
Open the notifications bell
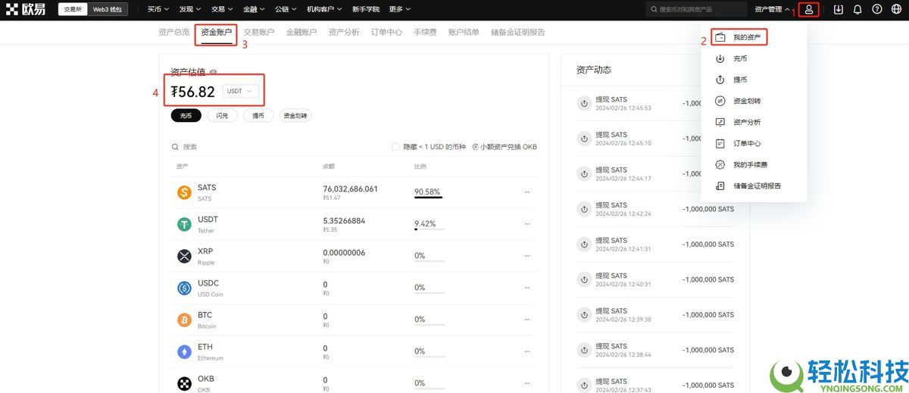point(857,10)
